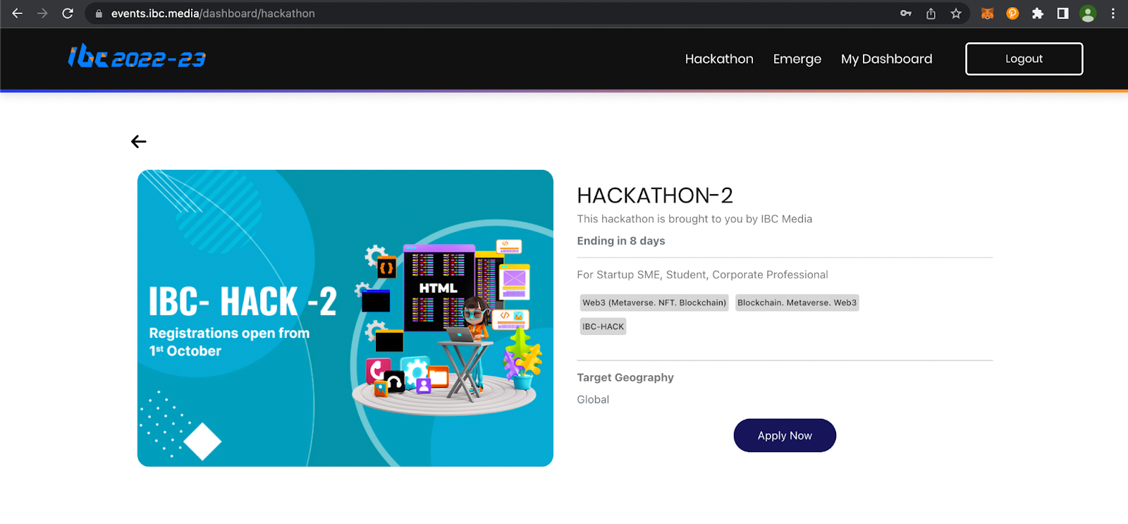This screenshot has height=524, width=1128.
Task: Open the orange circular extension icon
Action: tap(1012, 13)
